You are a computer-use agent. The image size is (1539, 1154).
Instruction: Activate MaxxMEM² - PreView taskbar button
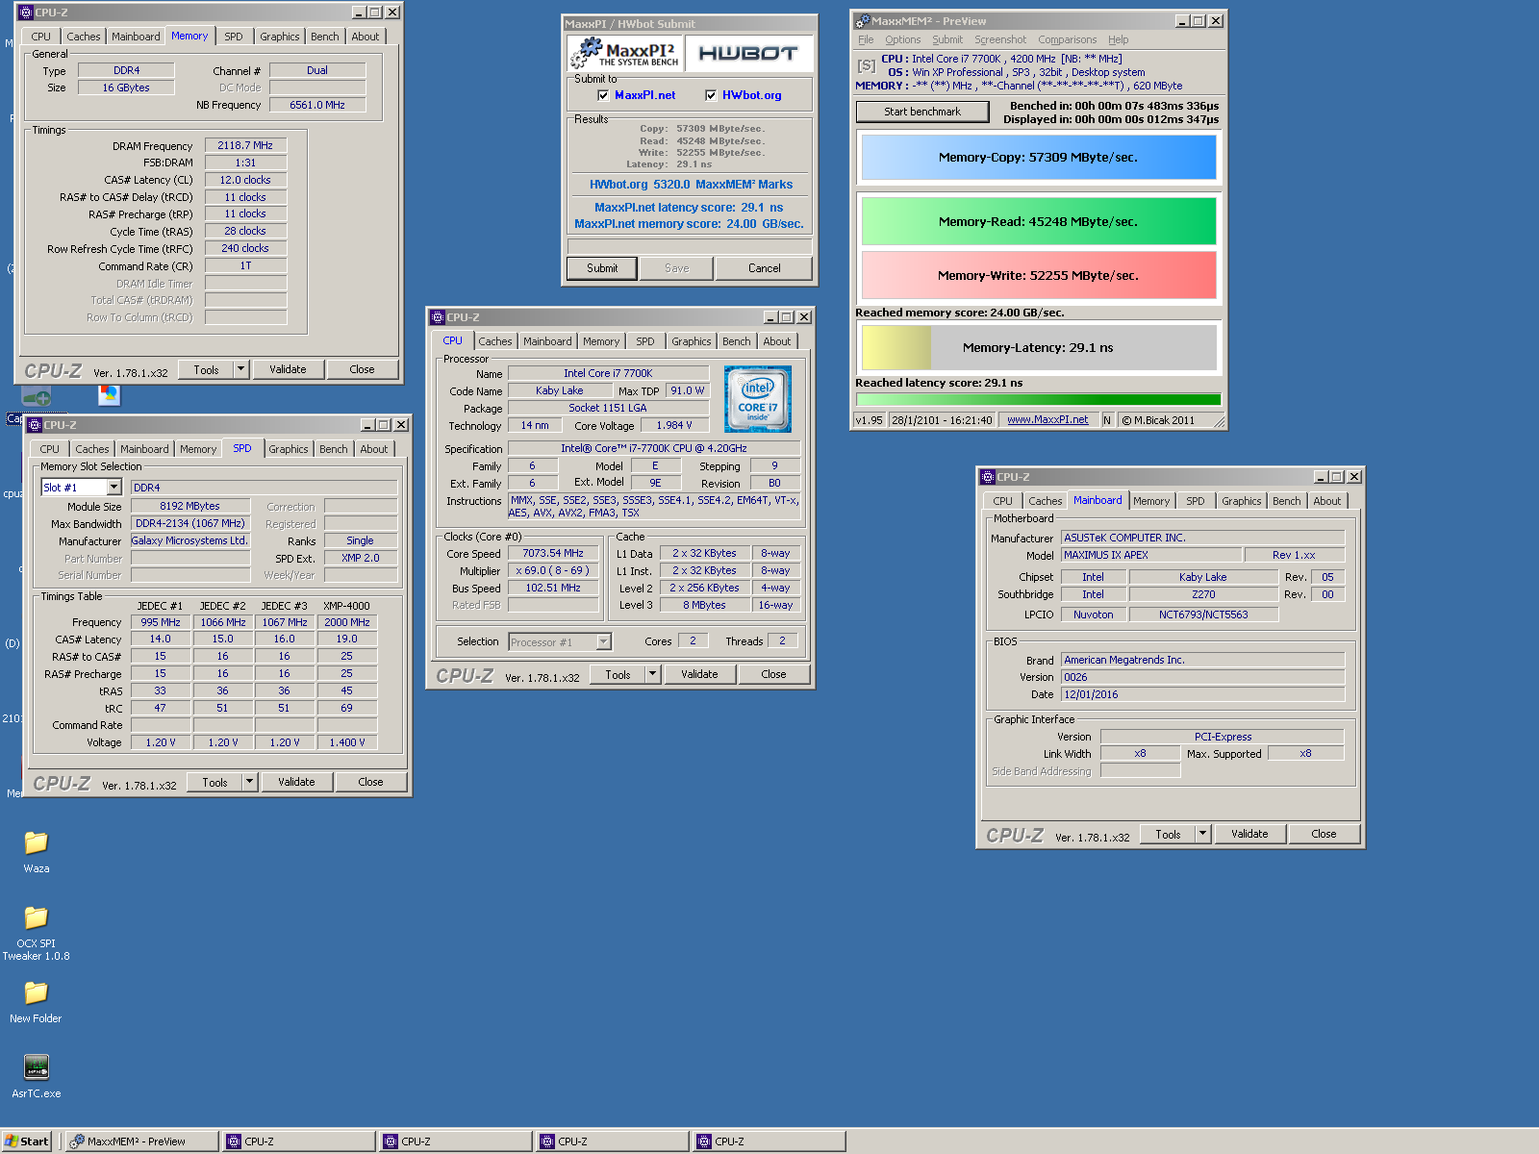(x=141, y=1141)
